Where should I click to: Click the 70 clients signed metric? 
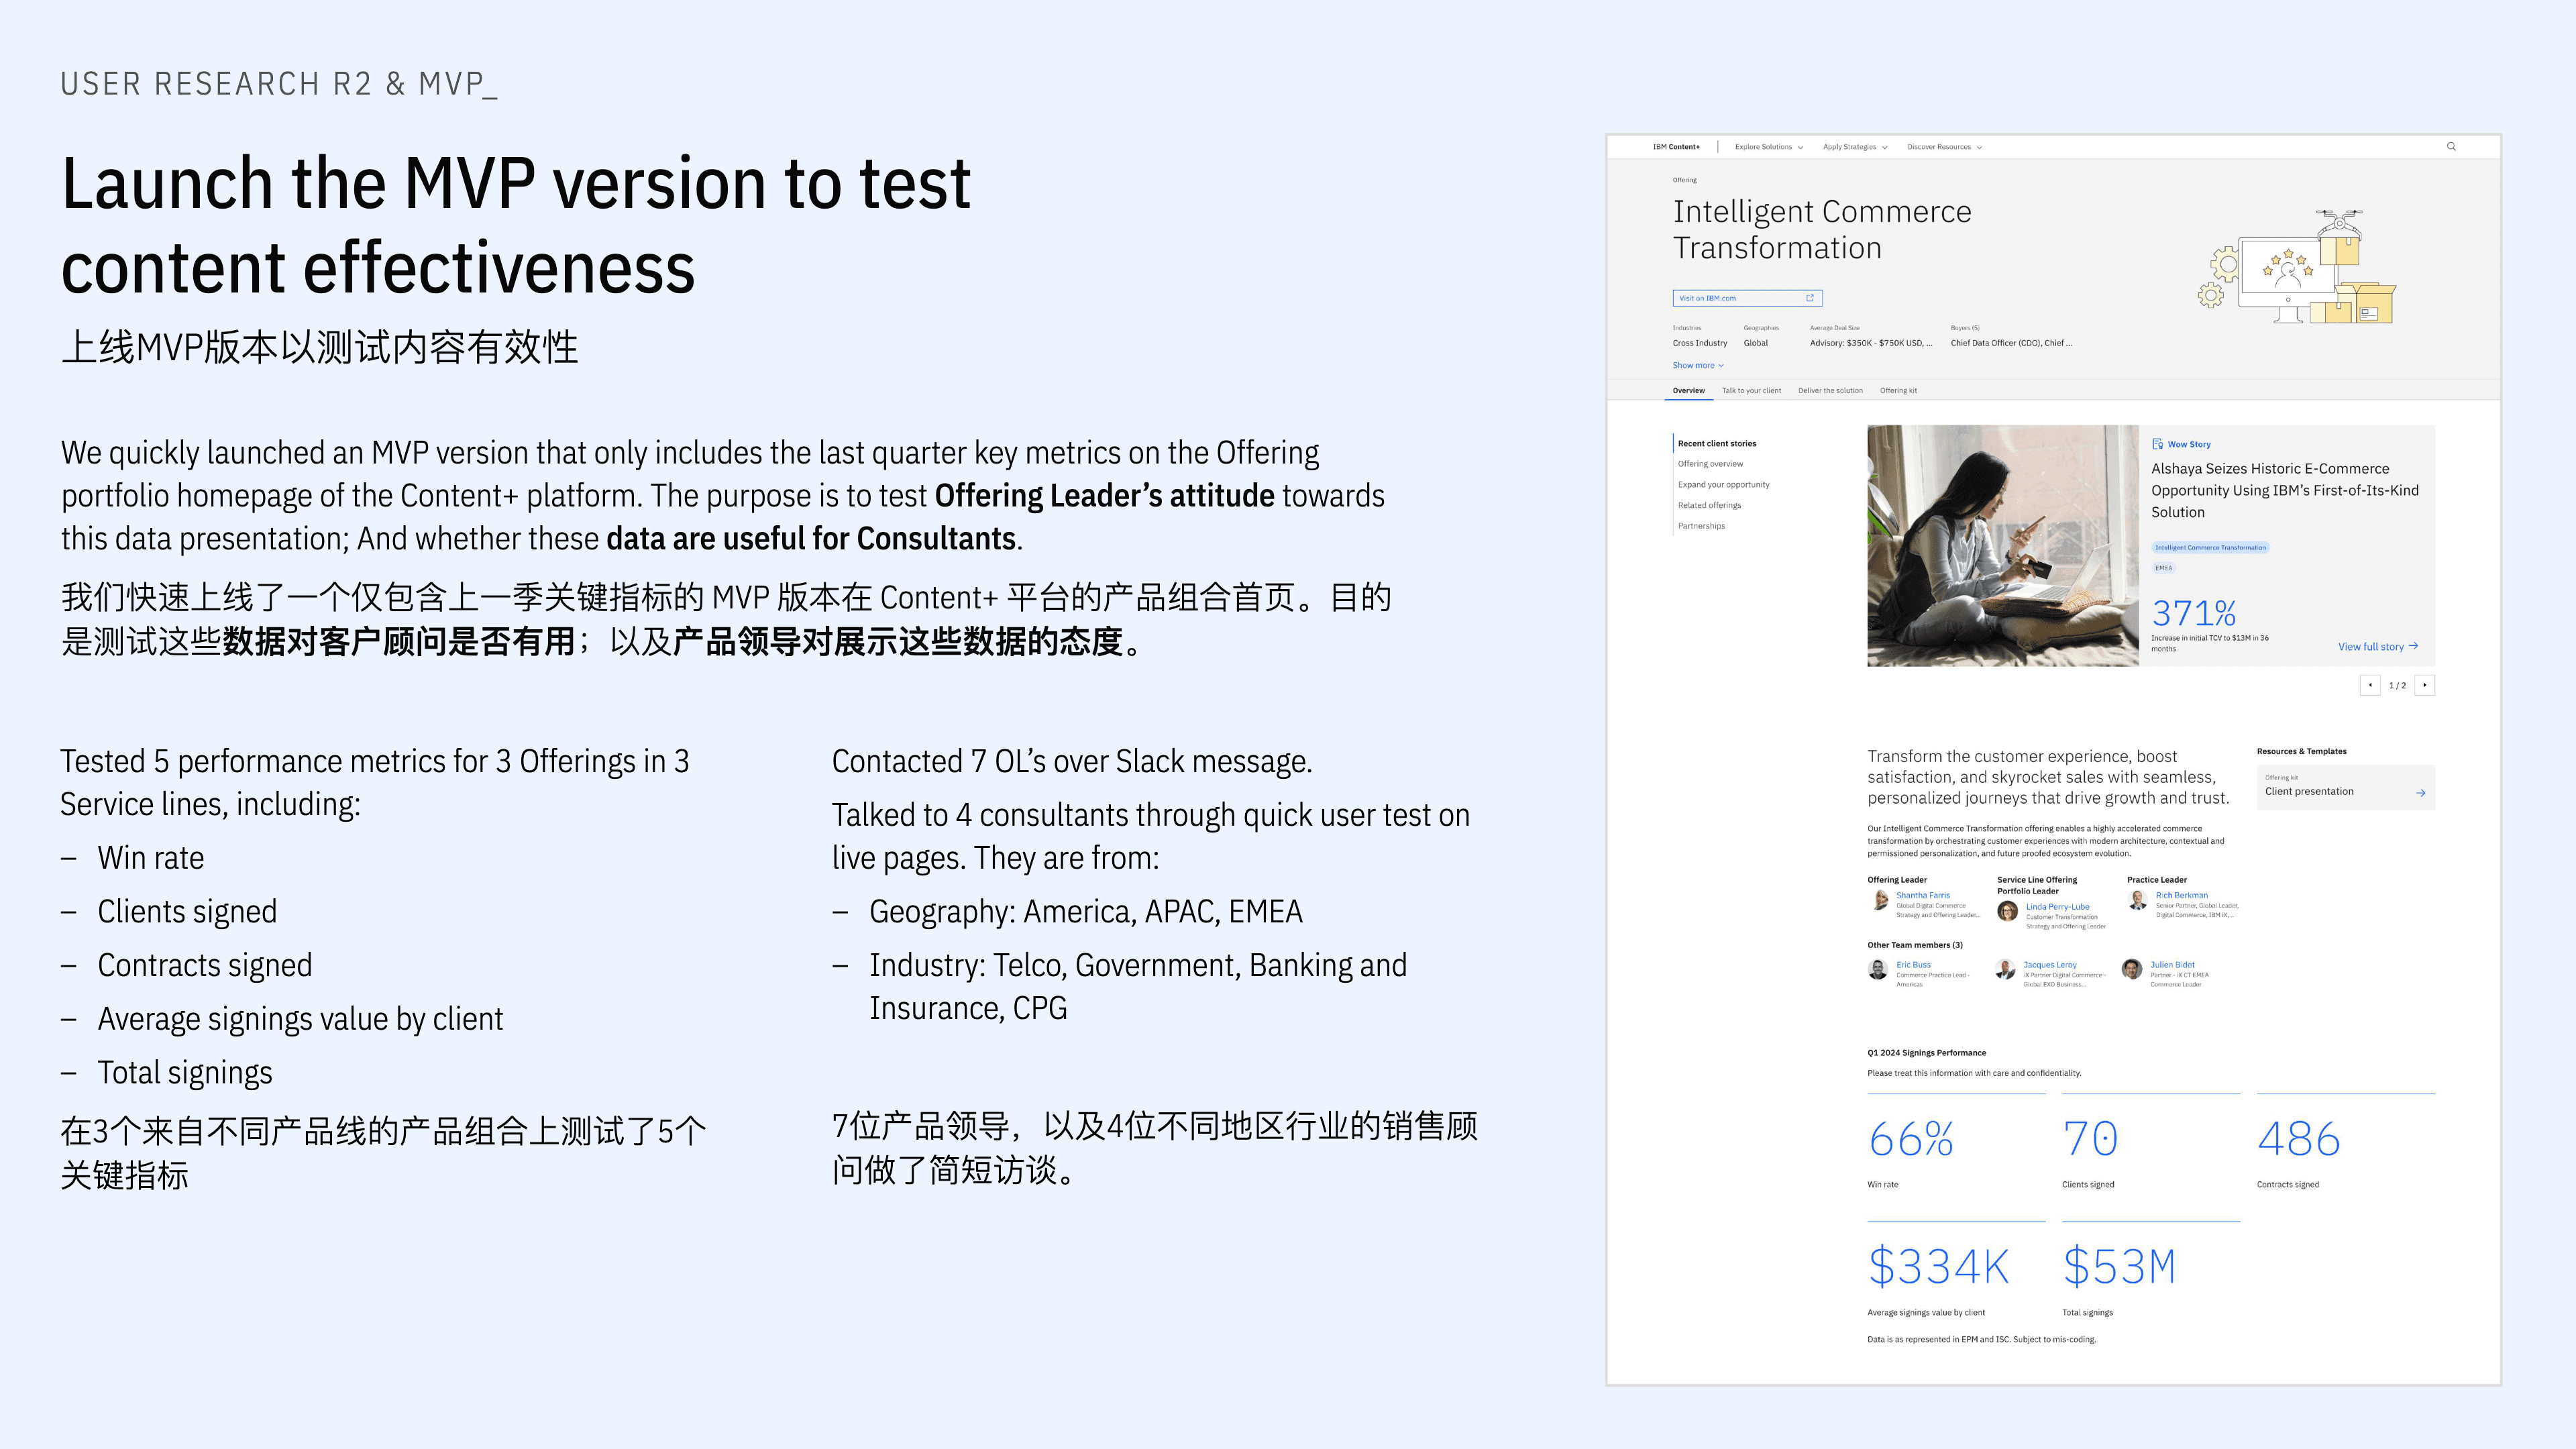coord(2090,1139)
